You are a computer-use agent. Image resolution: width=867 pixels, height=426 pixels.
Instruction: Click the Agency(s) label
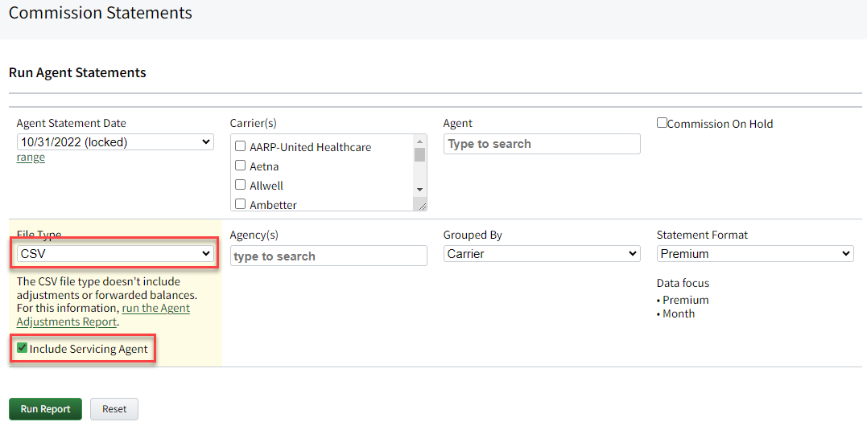(254, 235)
